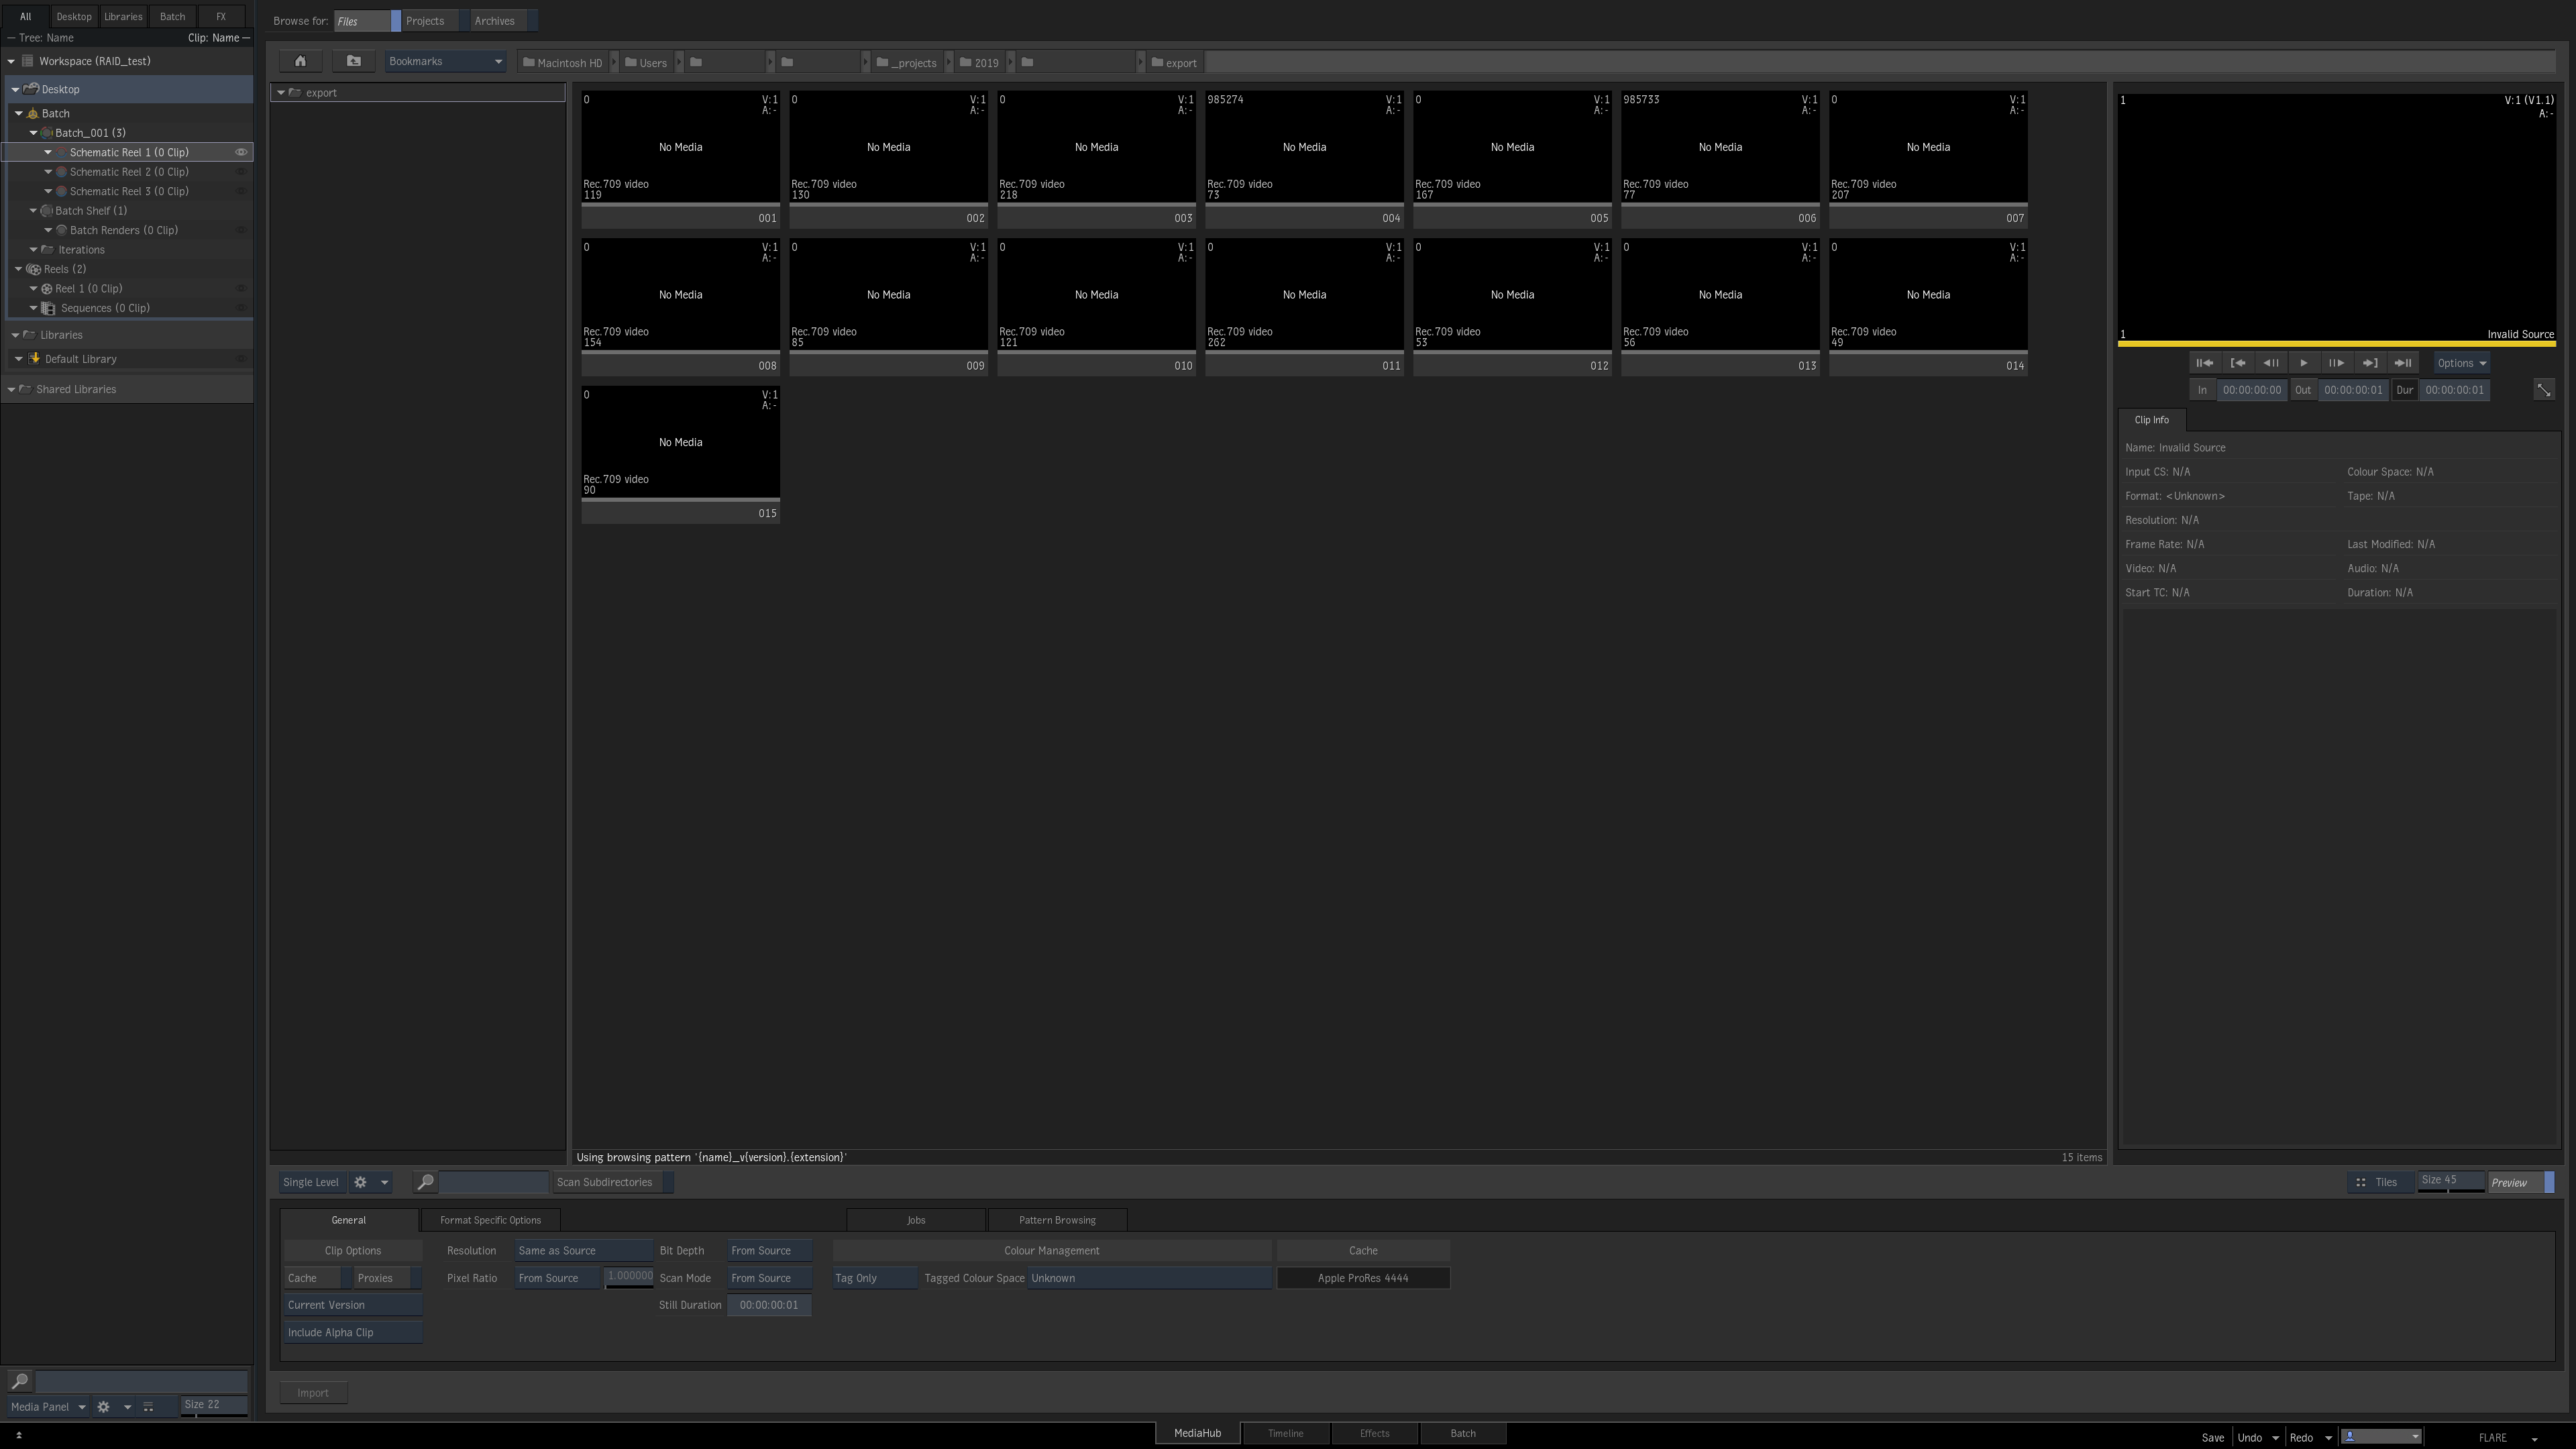
Task: Select the clip thumbnail labeled 004
Action: pos(1304,148)
